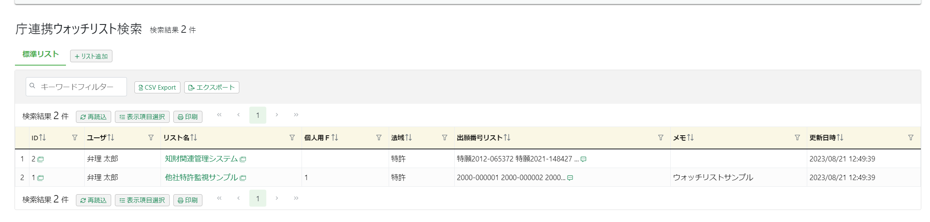Viewport: 930px width, 222px height.
Task: Sort table by 法域 column arrows
Action: tap(409, 138)
